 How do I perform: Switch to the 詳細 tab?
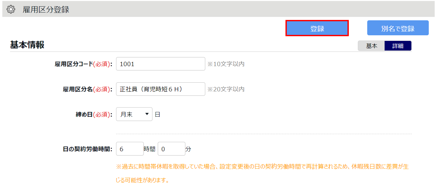(398, 46)
